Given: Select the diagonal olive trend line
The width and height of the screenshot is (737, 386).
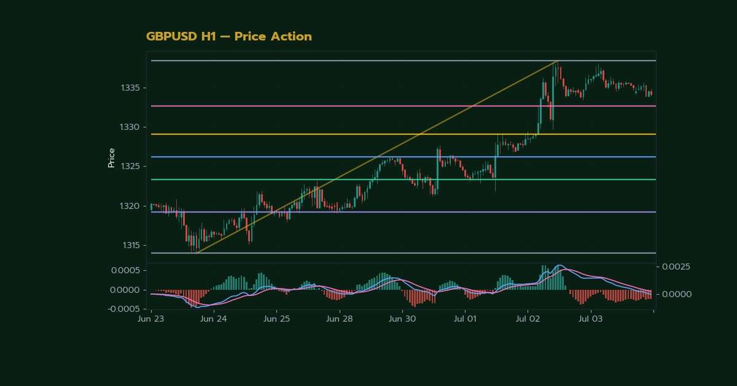Looking at the screenshot, I should (x=376, y=157).
